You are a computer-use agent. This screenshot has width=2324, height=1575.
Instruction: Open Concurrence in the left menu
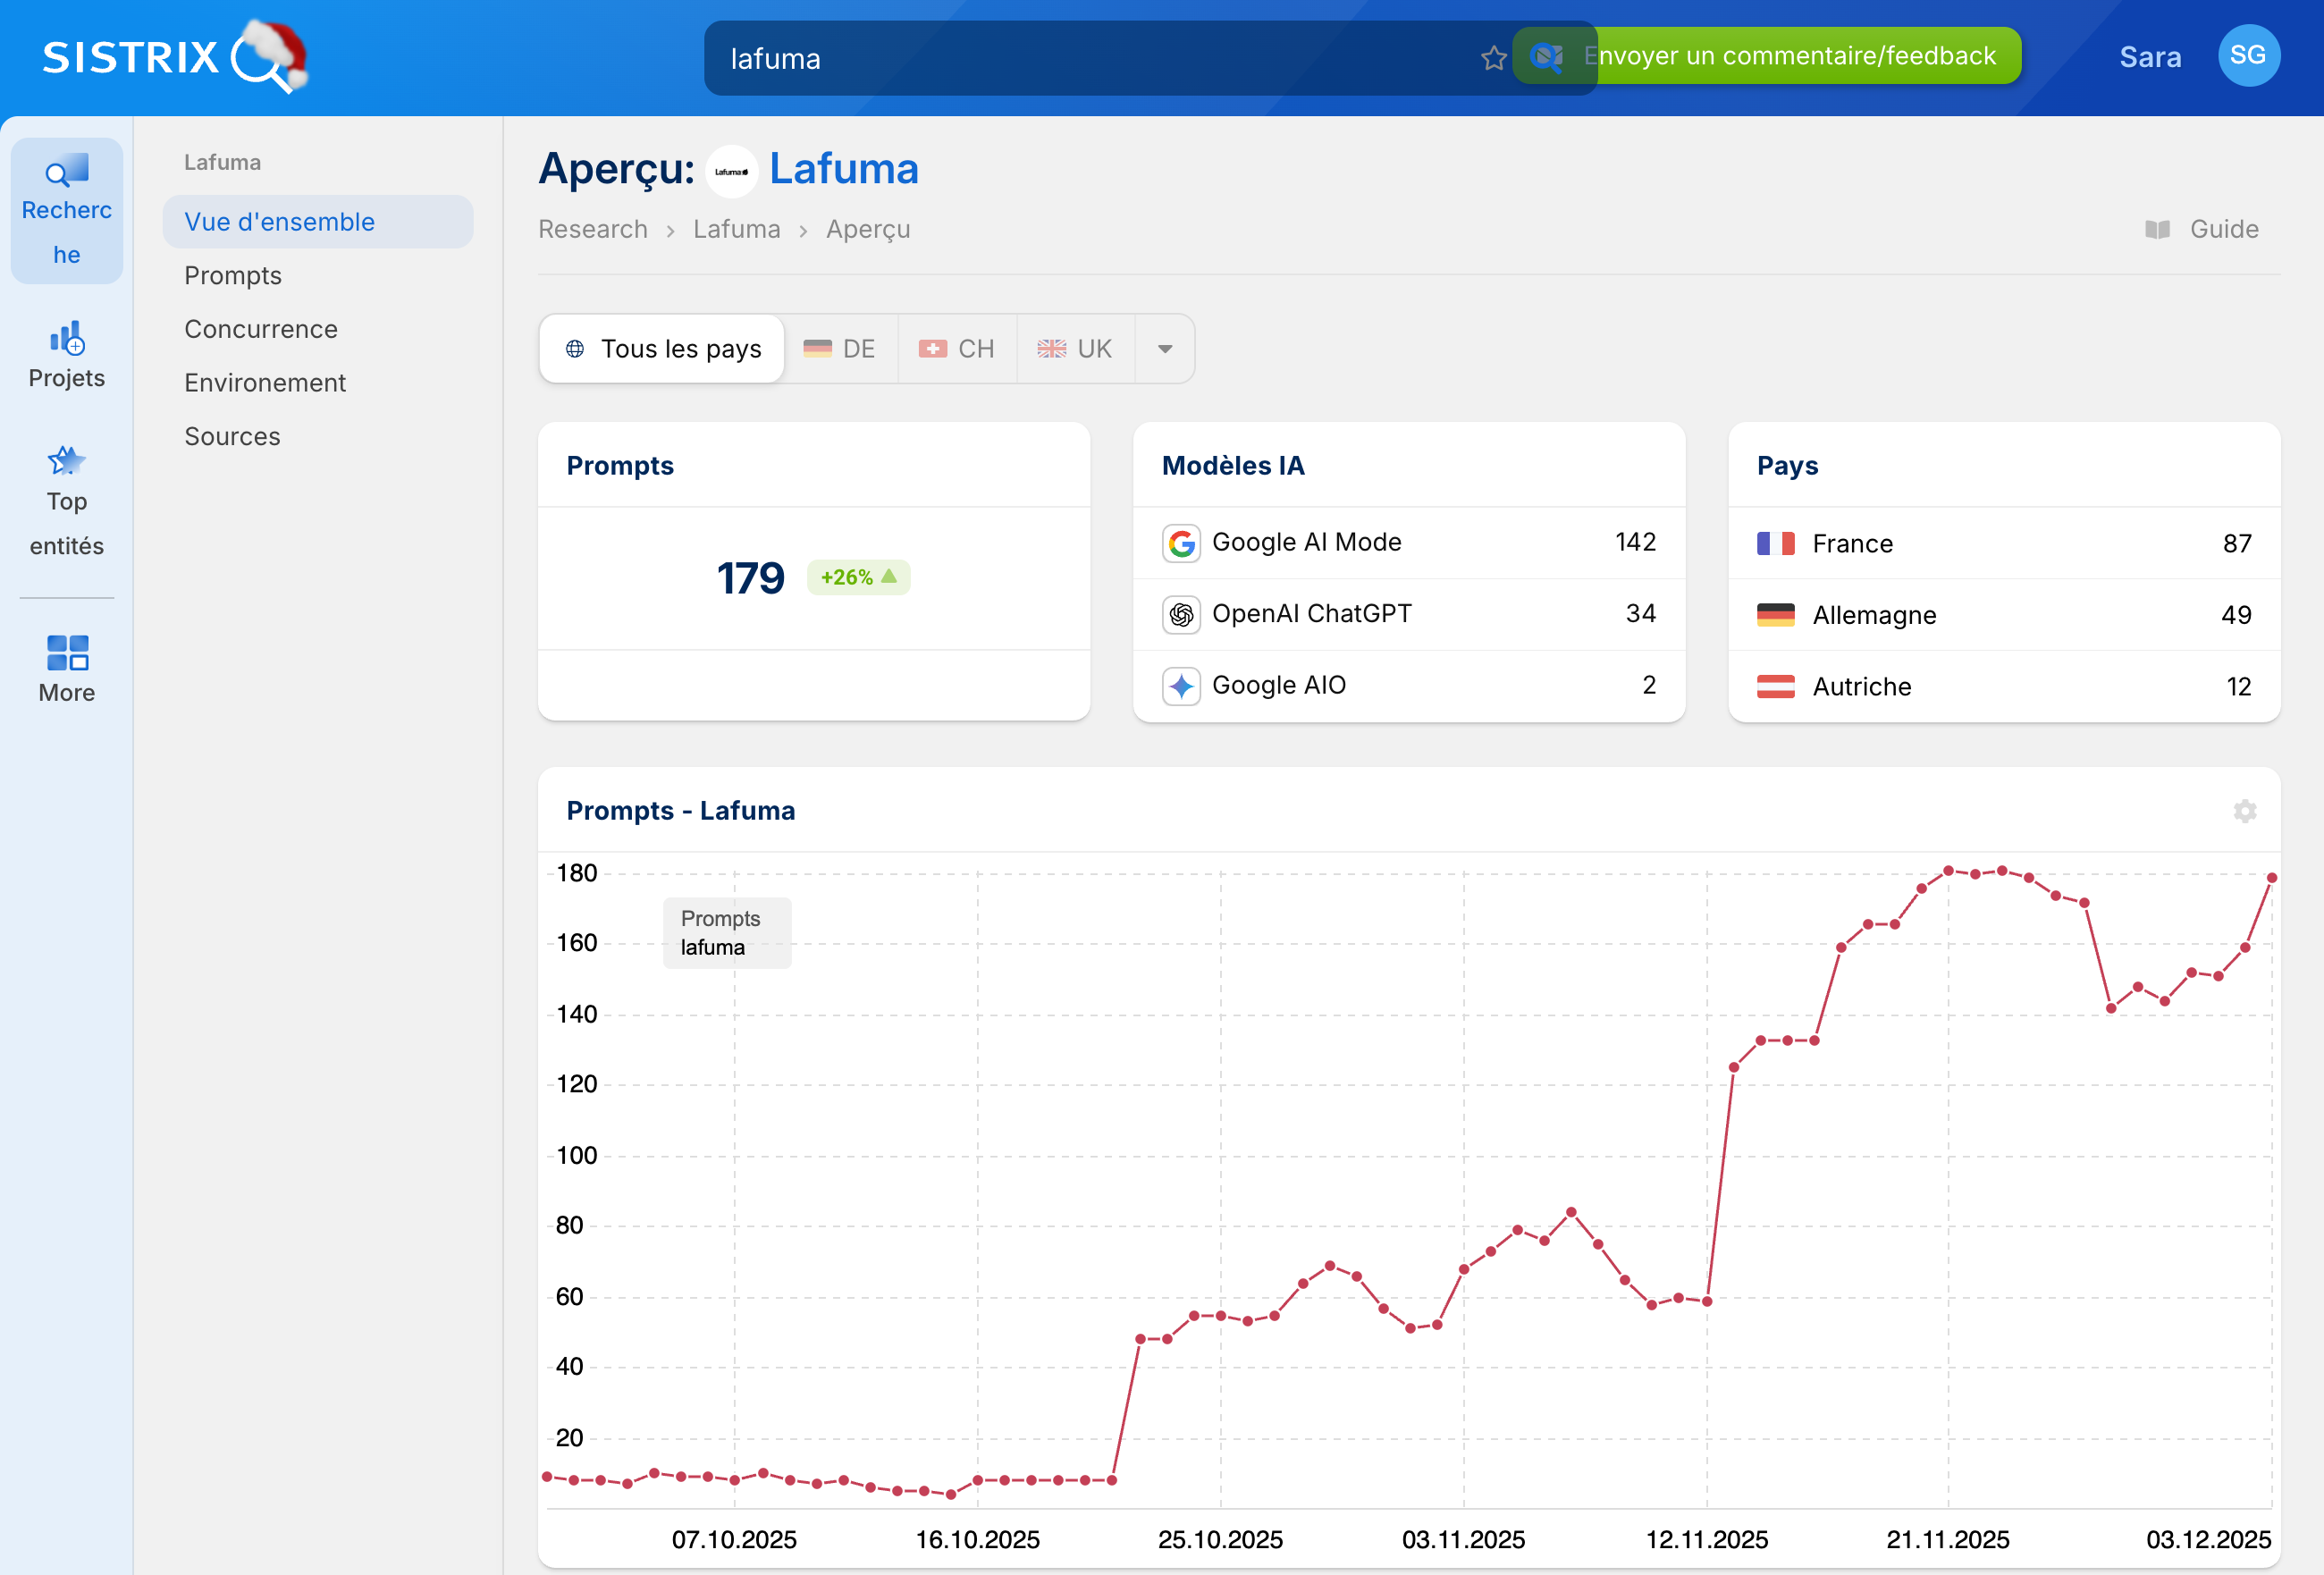pyautogui.click(x=261, y=329)
